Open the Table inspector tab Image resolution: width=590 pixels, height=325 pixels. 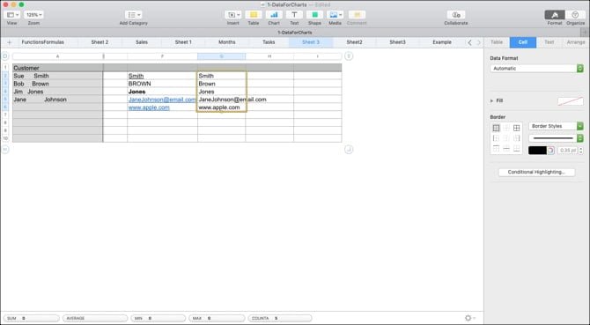[x=497, y=42]
